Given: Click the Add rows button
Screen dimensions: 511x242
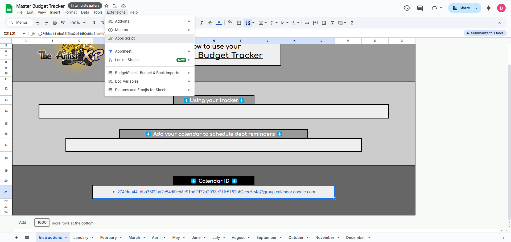Looking at the screenshot, I should tap(23, 222).
